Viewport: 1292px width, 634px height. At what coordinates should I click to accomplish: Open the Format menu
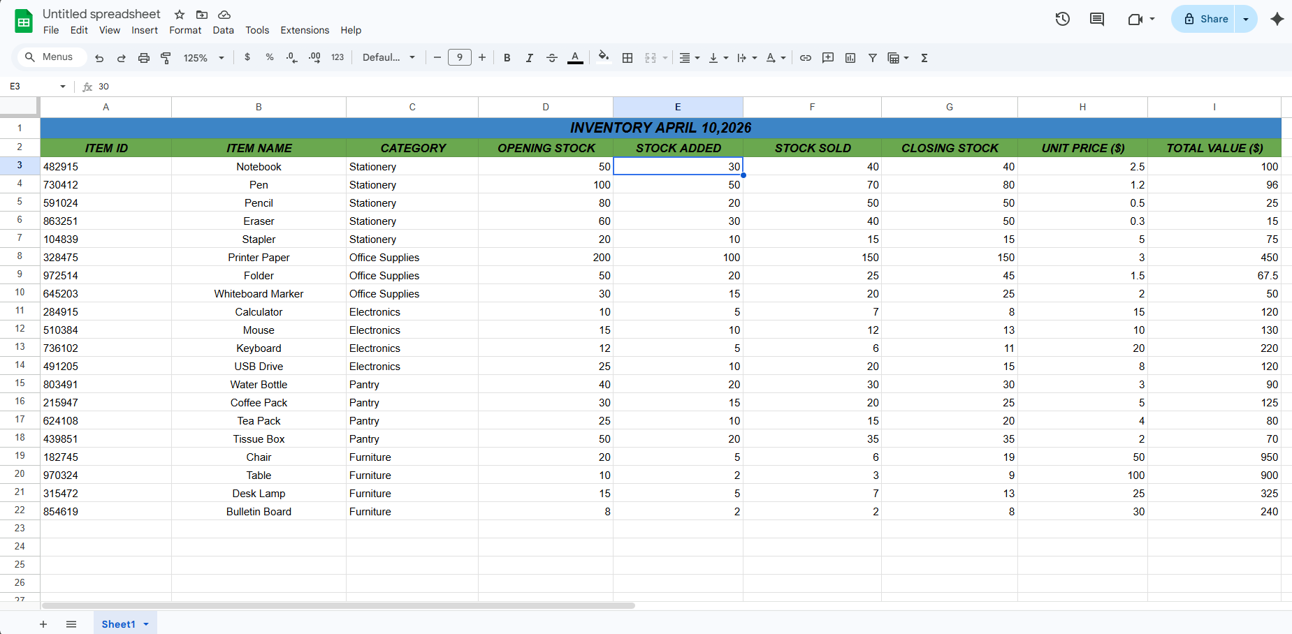click(x=185, y=30)
